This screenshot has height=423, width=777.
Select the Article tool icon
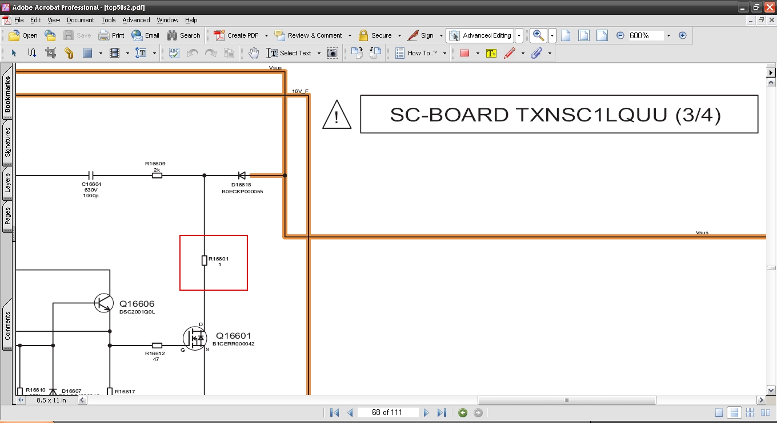[x=32, y=53]
